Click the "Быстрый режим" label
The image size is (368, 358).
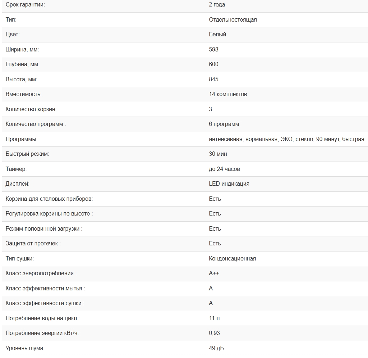(27, 154)
